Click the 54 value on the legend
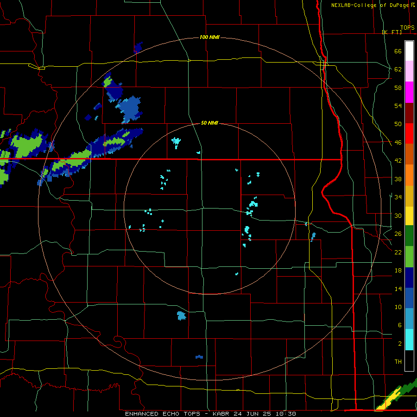The height and width of the screenshot is (417, 417). click(398, 106)
